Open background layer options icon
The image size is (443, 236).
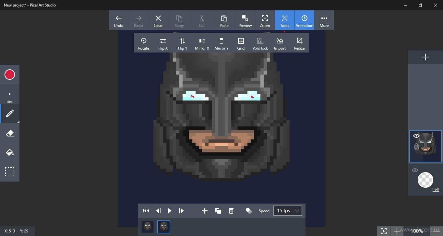(436, 190)
